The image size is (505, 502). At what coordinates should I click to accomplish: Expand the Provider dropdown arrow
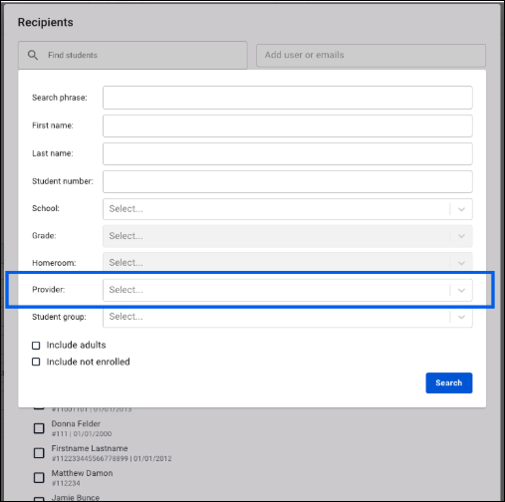461,290
